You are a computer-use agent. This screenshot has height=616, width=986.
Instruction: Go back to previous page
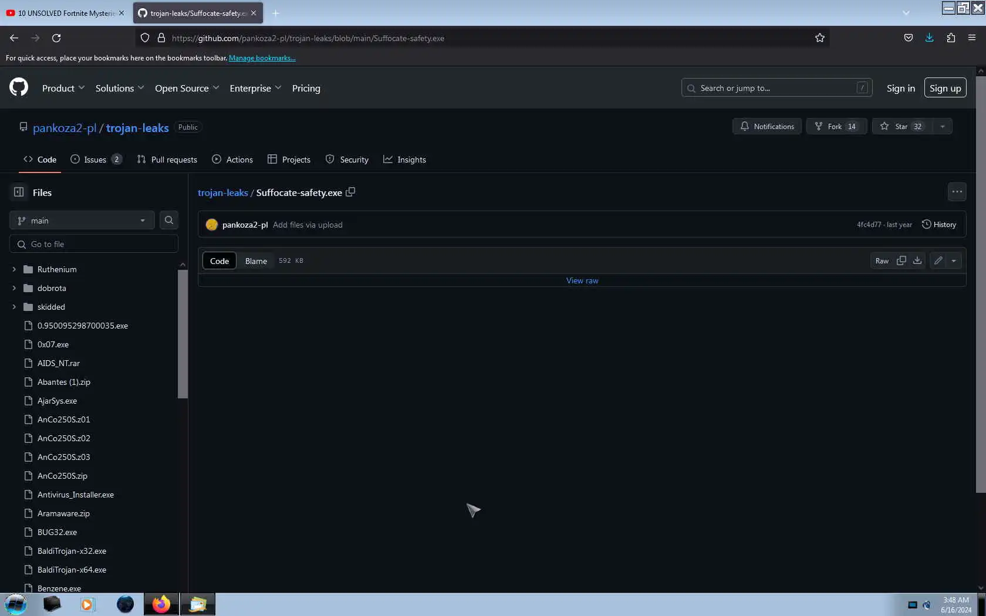pos(14,38)
